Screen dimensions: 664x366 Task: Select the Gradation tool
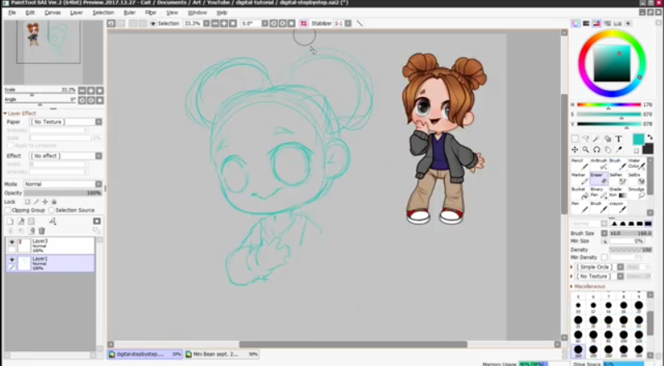point(618,193)
